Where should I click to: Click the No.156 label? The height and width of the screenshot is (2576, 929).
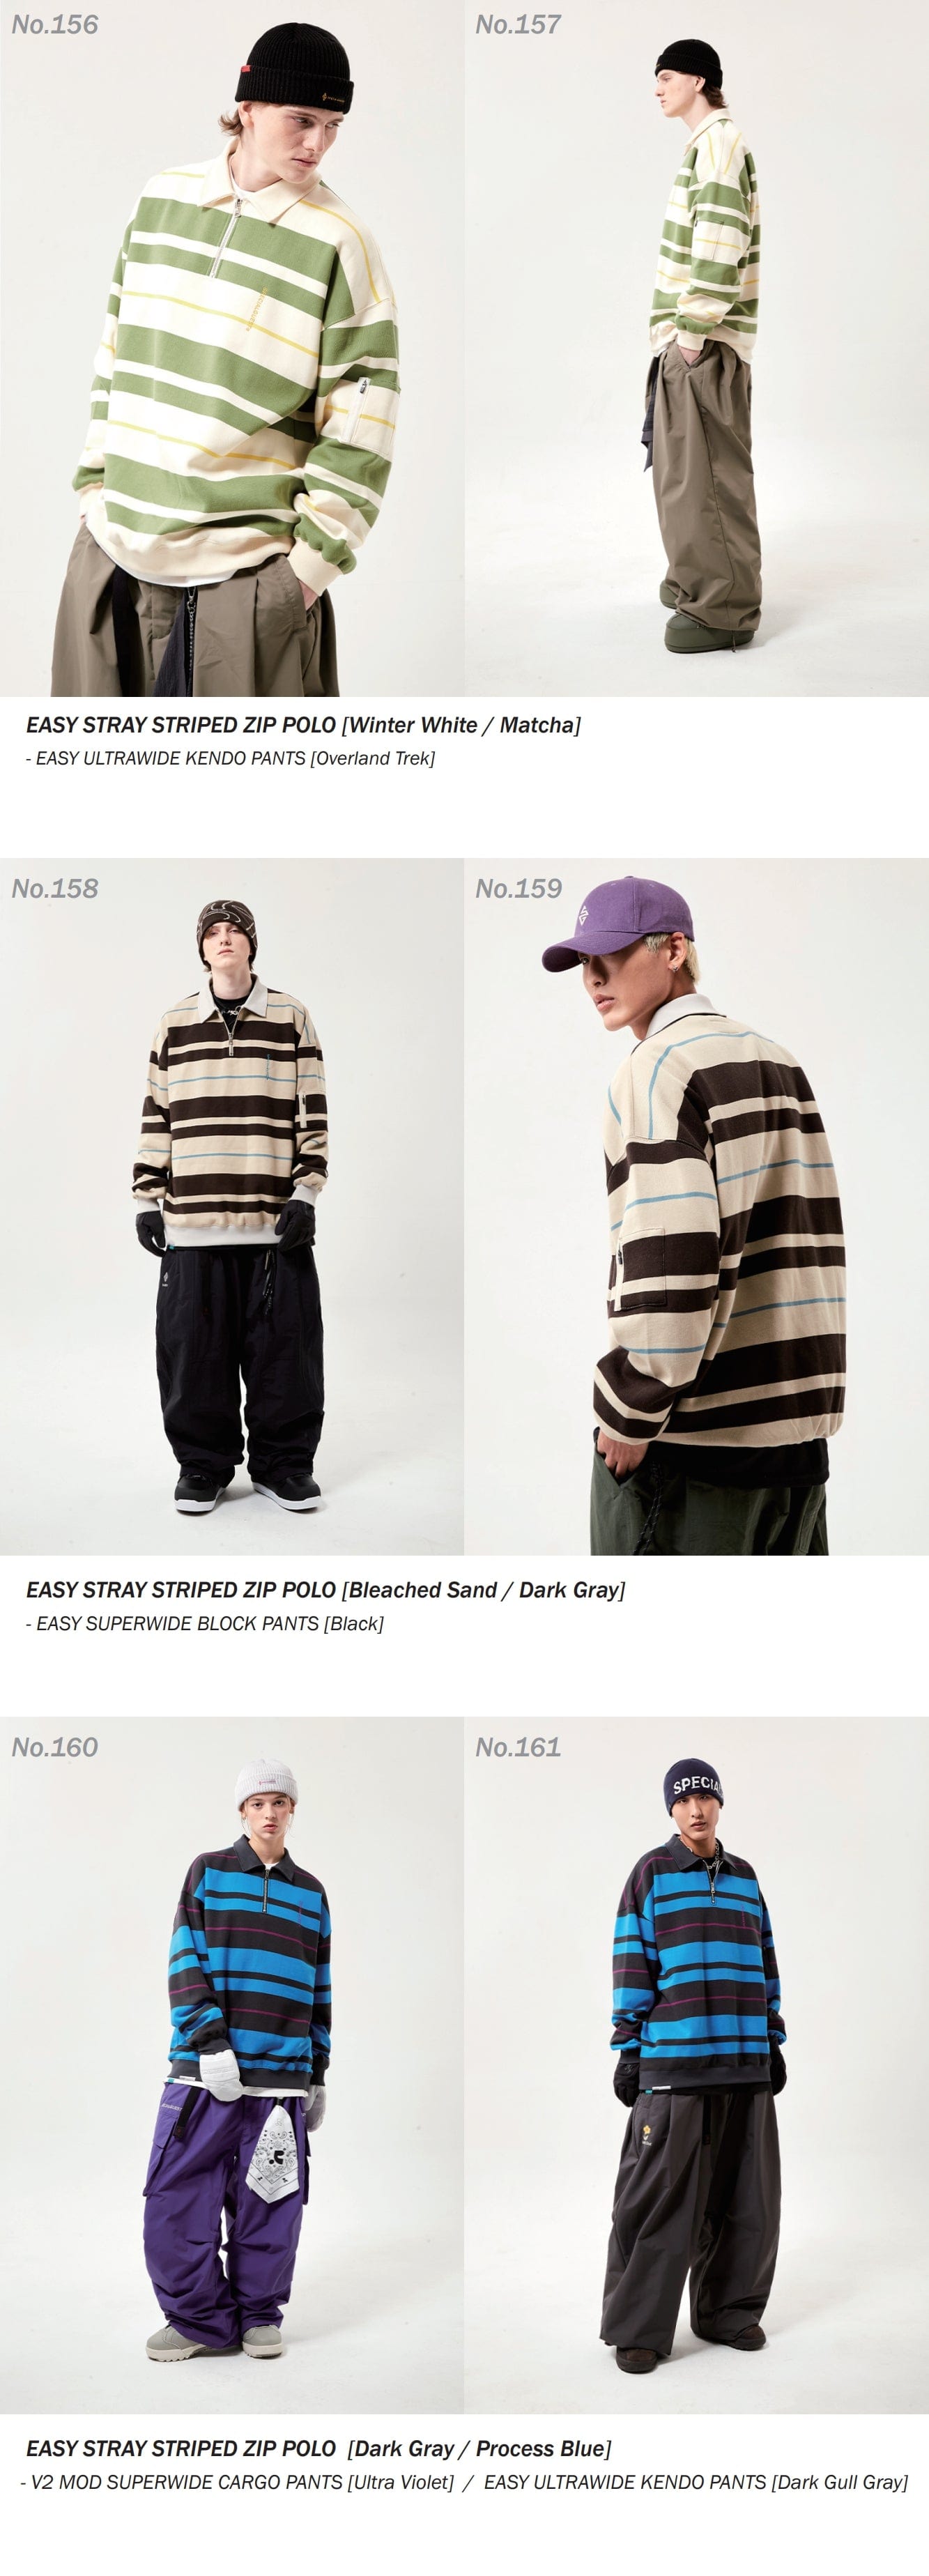[x=55, y=25]
